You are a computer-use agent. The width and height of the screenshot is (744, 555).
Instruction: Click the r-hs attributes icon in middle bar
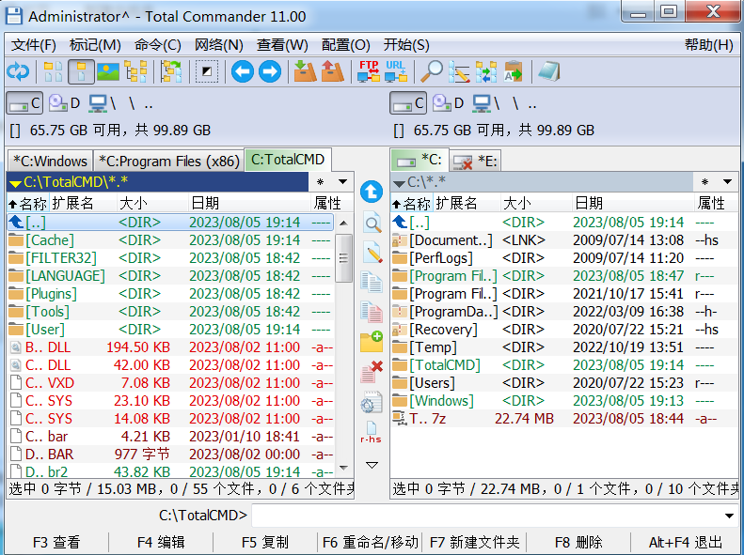point(371,432)
